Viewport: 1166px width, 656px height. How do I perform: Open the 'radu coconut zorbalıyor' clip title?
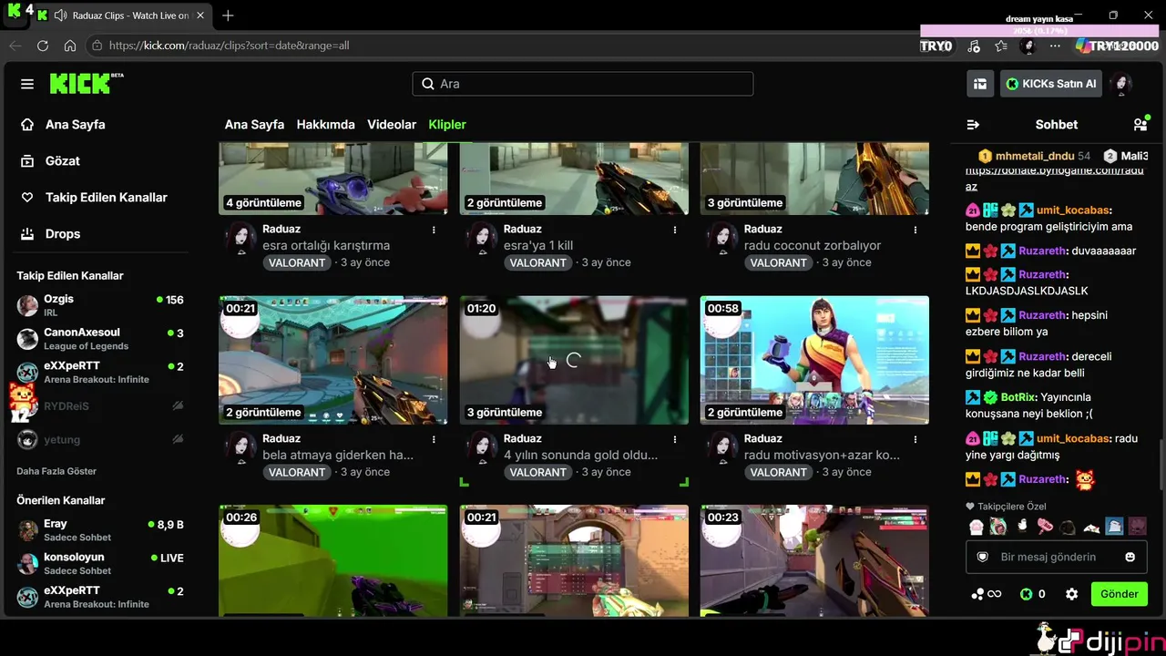click(813, 245)
